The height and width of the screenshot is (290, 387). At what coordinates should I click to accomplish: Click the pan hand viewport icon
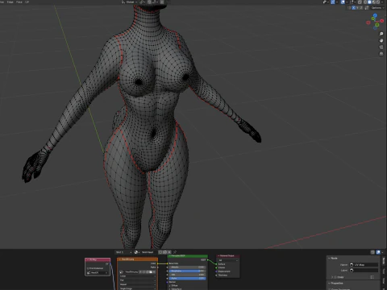(x=381, y=40)
